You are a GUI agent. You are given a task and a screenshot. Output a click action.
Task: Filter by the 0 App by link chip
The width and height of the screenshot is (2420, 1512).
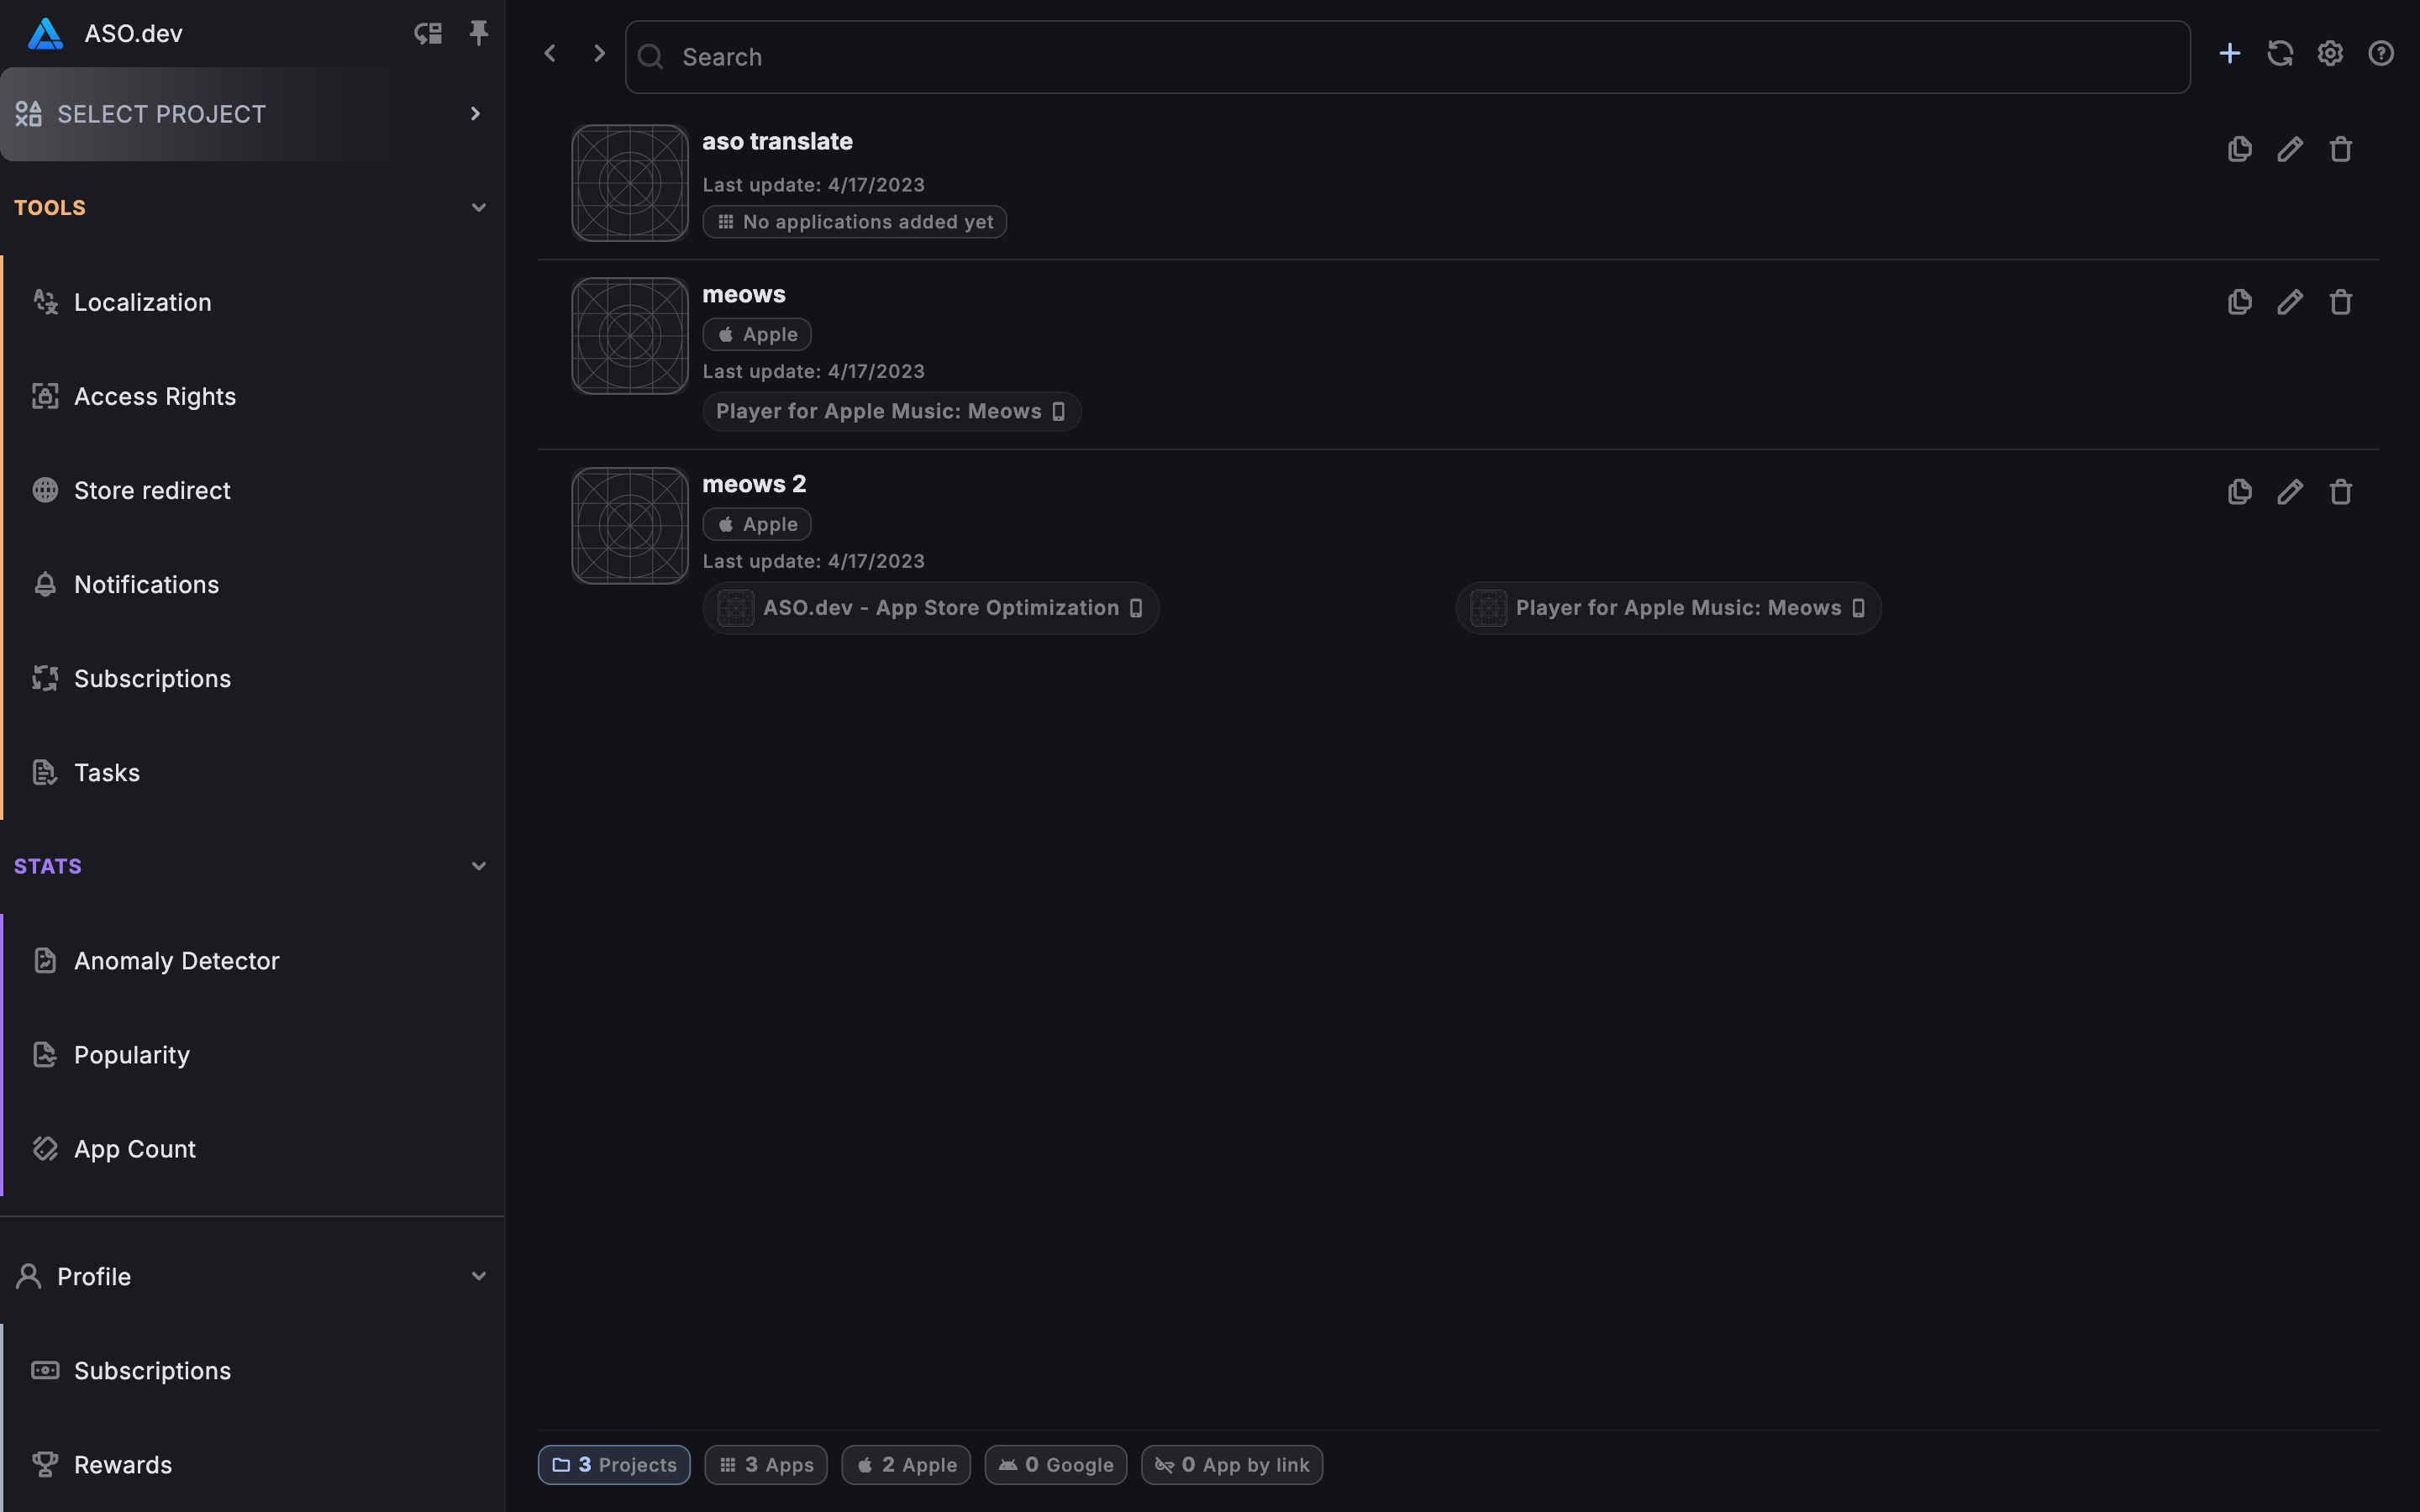point(1232,1465)
